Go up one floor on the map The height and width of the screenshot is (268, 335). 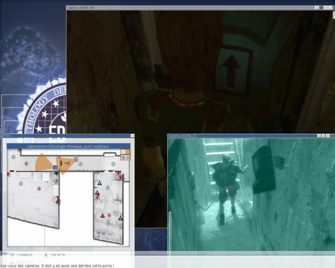tap(123, 152)
